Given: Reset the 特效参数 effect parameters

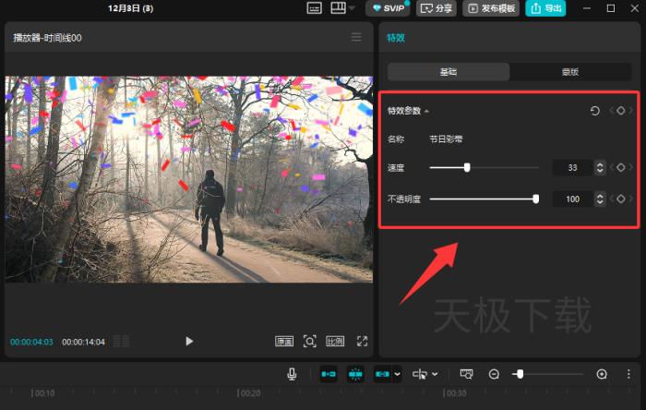Looking at the screenshot, I should [595, 111].
